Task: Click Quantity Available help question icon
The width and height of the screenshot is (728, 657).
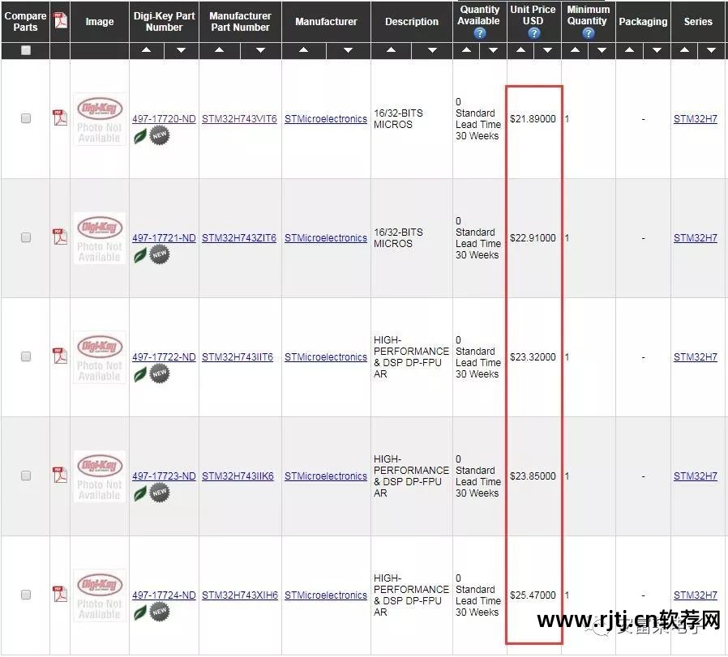Action: (x=480, y=33)
